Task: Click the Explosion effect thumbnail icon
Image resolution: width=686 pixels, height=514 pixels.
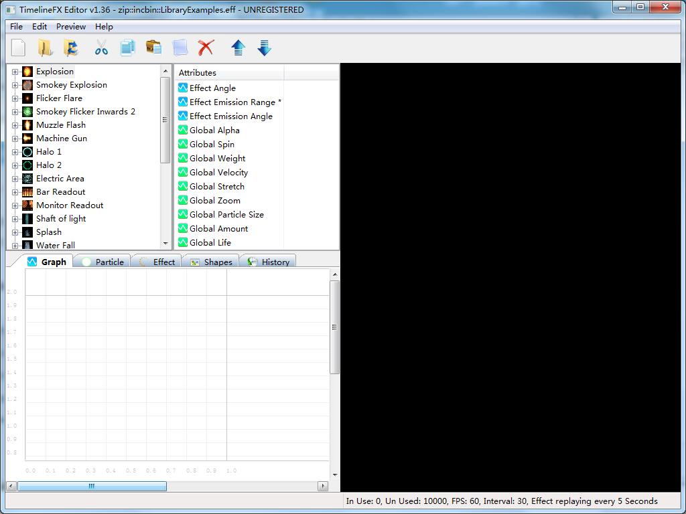Action: point(27,72)
